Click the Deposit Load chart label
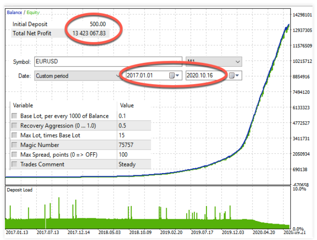 pyautogui.click(x=19, y=190)
